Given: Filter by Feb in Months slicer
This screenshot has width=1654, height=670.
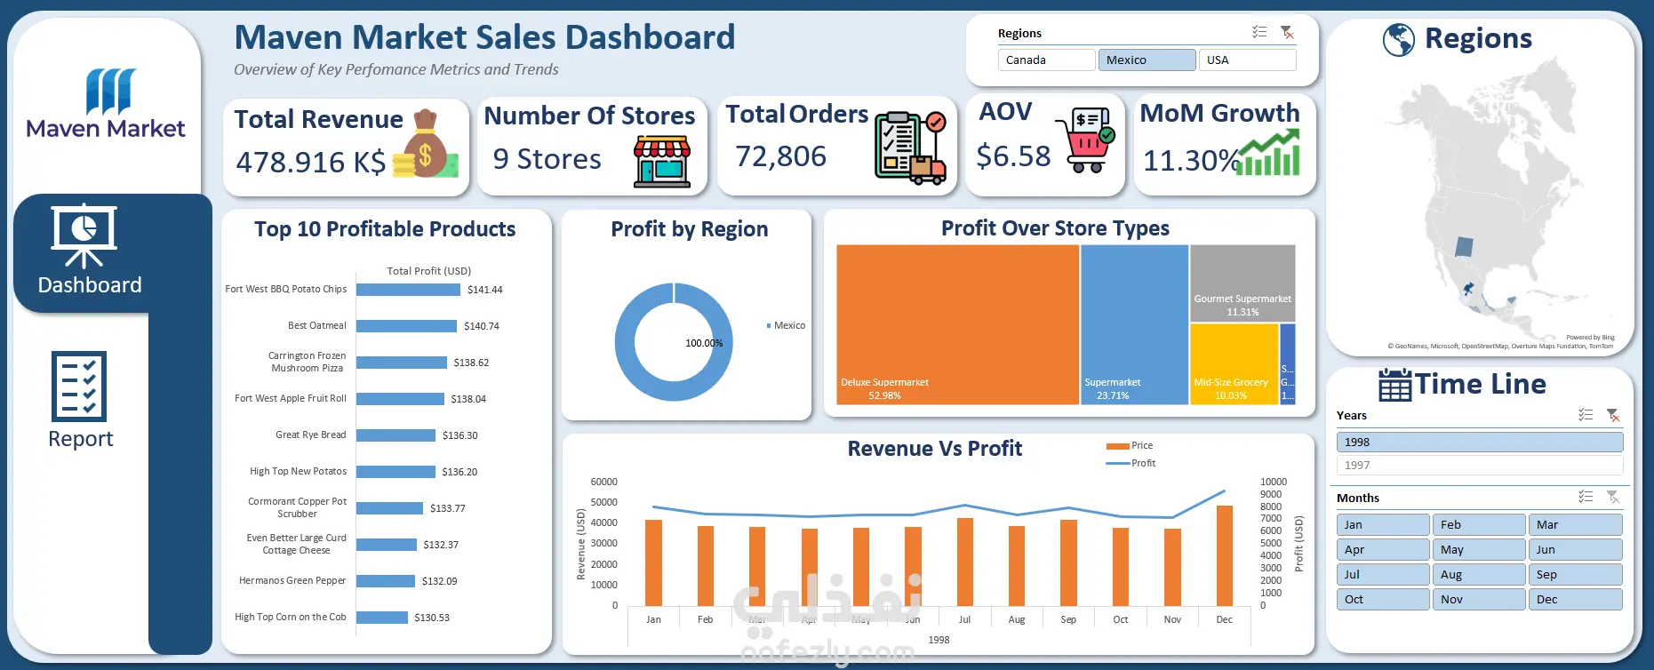Looking at the screenshot, I should (x=1479, y=524).
